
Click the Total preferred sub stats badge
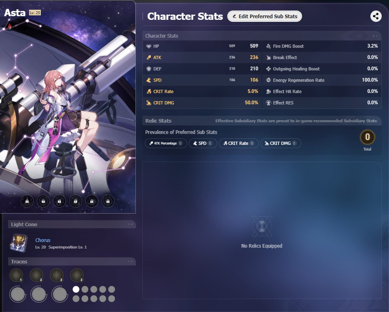coord(368,137)
